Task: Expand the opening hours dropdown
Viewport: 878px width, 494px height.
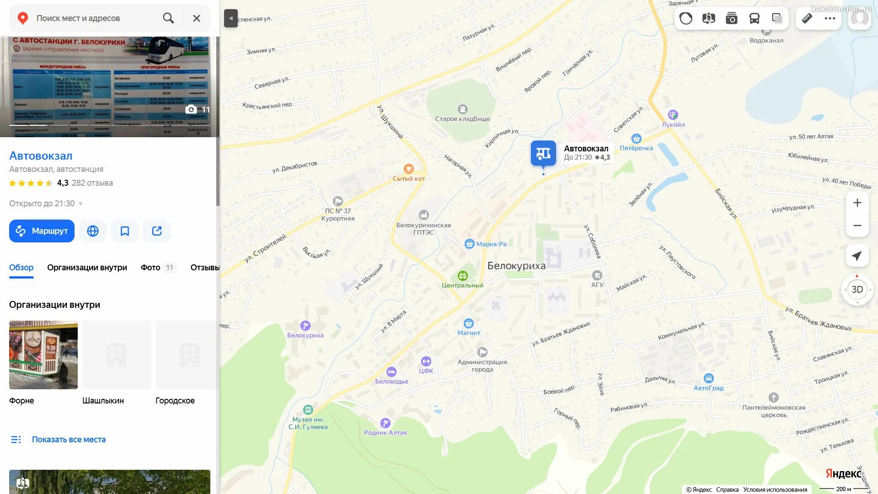Action: click(80, 204)
